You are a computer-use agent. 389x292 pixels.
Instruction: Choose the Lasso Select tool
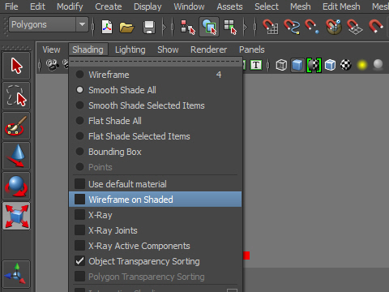tap(16, 96)
